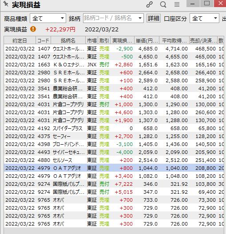Sort by the 約定日 column header

click(20, 41)
